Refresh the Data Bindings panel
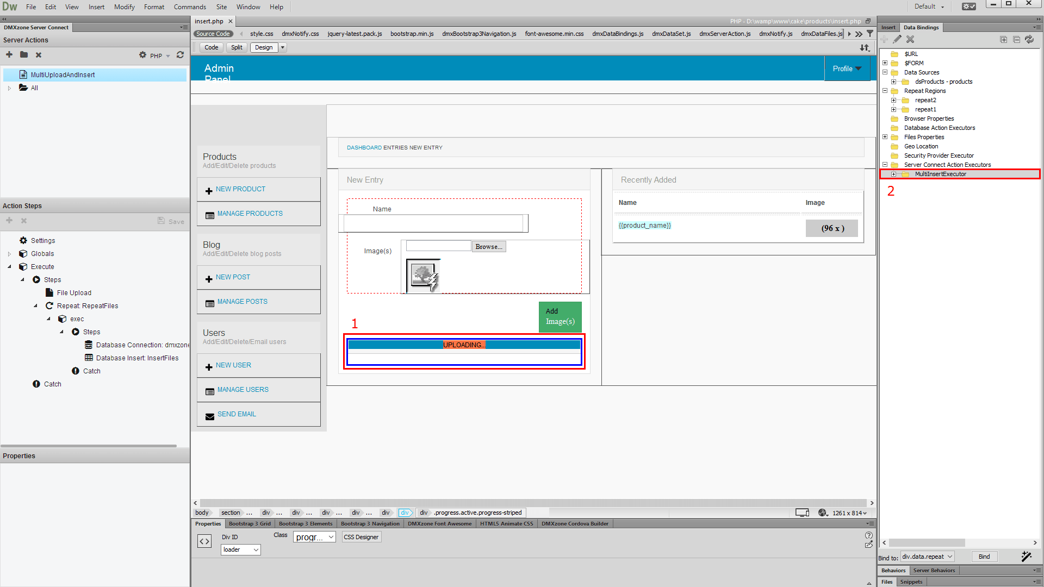This screenshot has height=587, width=1044. tap(1029, 40)
